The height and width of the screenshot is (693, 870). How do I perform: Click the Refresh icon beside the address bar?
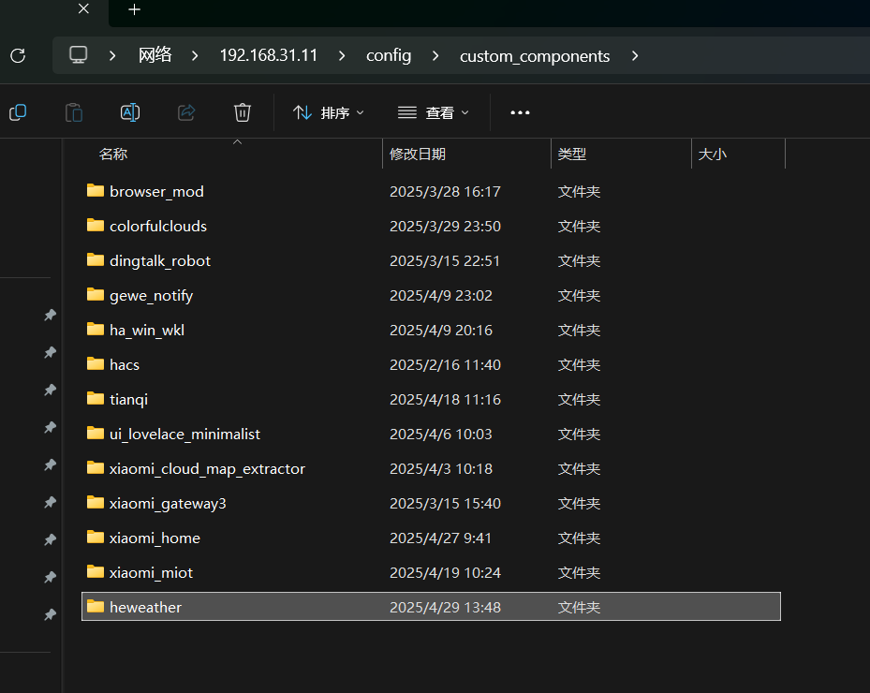18,55
